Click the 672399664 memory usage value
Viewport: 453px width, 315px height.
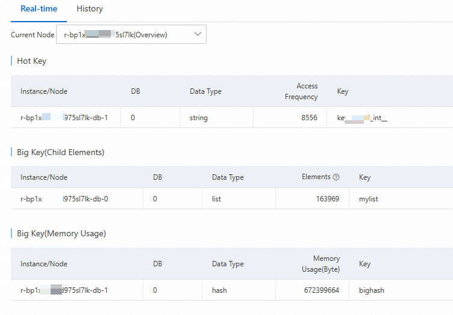tap(322, 290)
